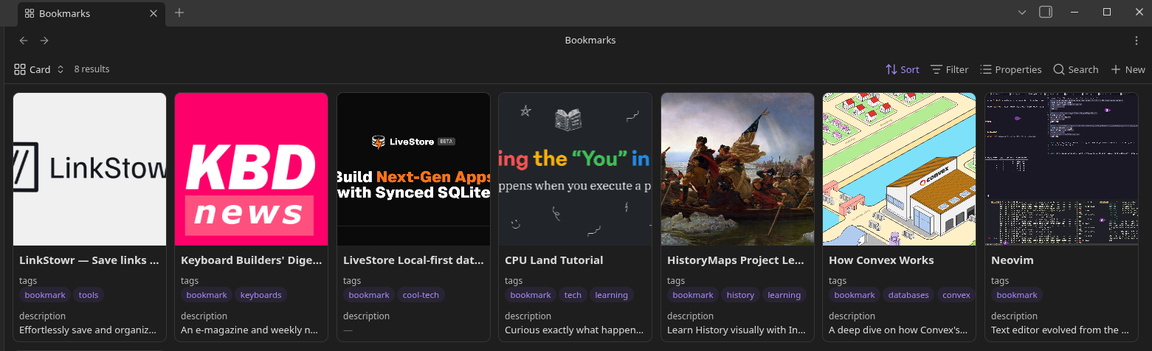Open the Card view layout dropdown
The width and height of the screenshot is (1152, 351).
pyautogui.click(x=39, y=69)
